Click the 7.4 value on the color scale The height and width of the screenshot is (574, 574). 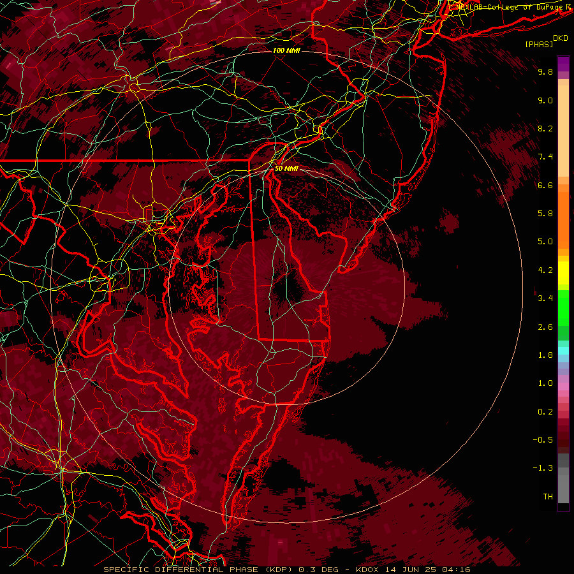pos(545,157)
